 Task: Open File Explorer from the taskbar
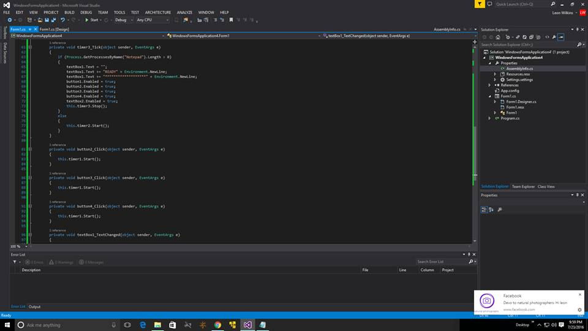(157, 325)
